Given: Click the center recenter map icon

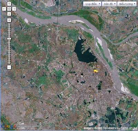Looking at the screenshot, I should [x=9, y=9].
